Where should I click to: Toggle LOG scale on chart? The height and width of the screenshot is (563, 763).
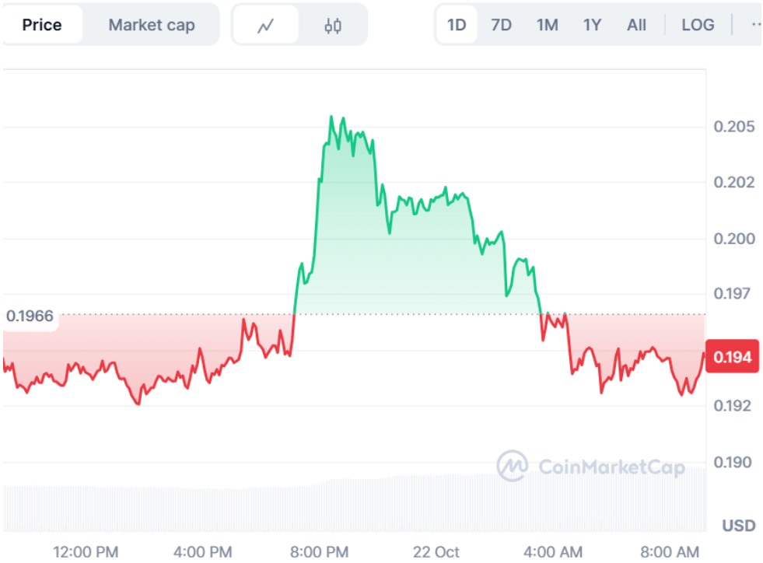point(698,25)
